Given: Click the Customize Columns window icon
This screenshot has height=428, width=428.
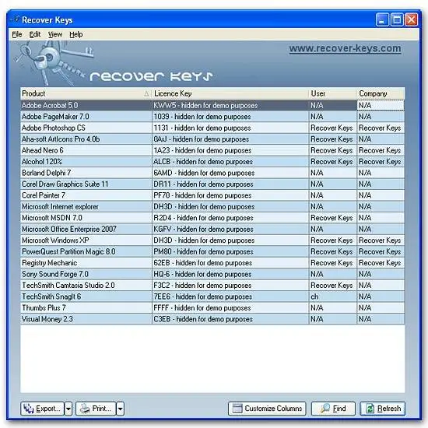Looking at the screenshot, I should (237, 409).
